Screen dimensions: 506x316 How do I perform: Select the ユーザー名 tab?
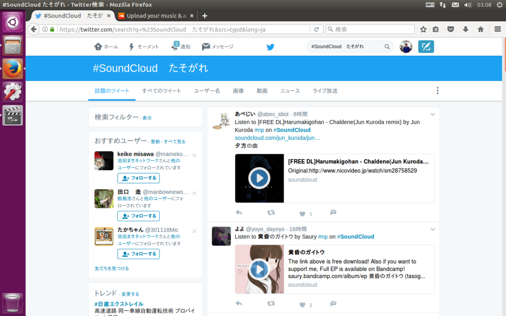tap(207, 91)
